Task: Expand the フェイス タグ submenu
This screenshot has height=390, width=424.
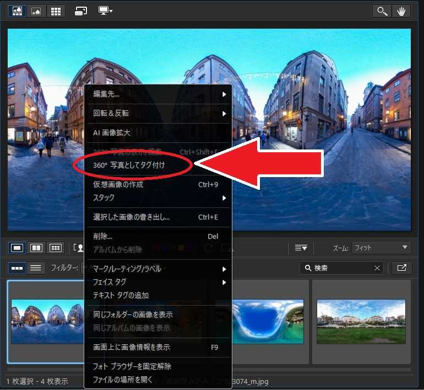Action: point(158,282)
